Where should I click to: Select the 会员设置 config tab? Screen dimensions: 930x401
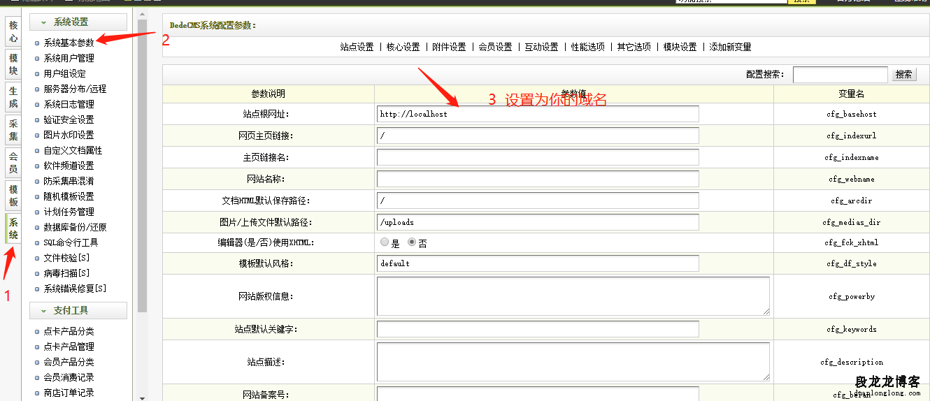coord(496,47)
